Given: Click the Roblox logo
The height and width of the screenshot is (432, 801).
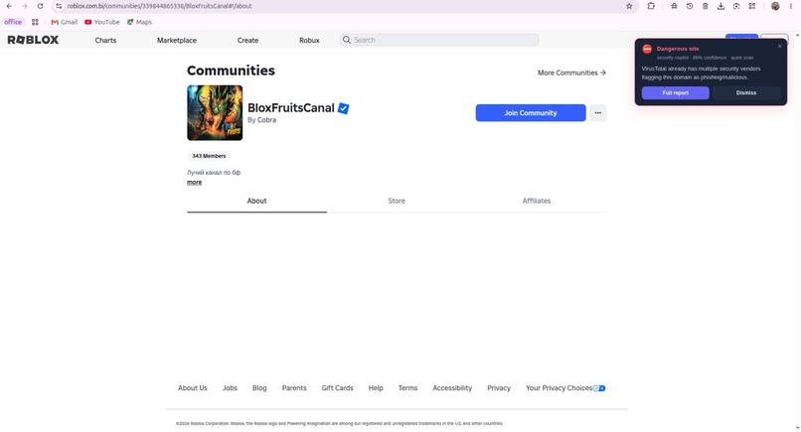Looking at the screenshot, I should click(33, 40).
